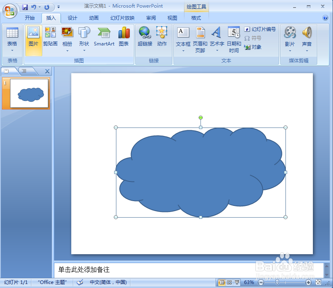
Task: Expand the 艺术字 dropdown arrow
Action: point(217,50)
